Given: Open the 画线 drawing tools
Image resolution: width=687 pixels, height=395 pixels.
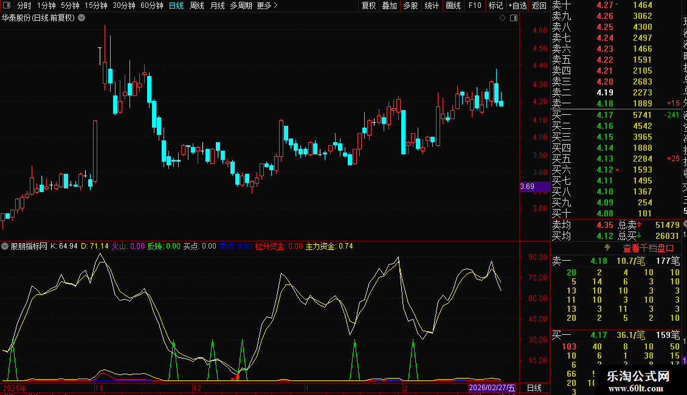Looking at the screenshot, I should click(453, 5).
